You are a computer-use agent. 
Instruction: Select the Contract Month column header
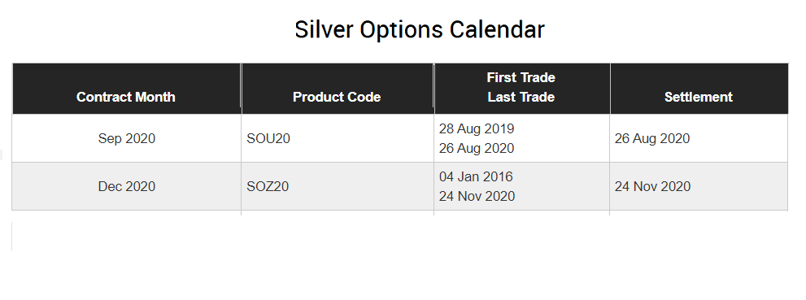point(126,97)
